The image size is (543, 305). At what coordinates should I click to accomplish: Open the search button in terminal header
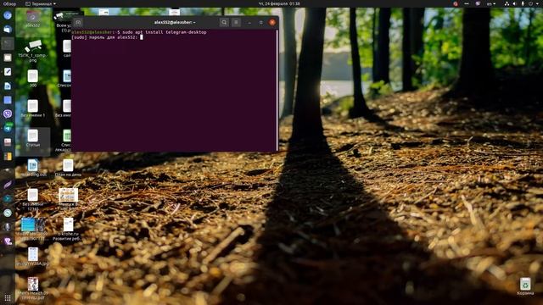(224, 22)
